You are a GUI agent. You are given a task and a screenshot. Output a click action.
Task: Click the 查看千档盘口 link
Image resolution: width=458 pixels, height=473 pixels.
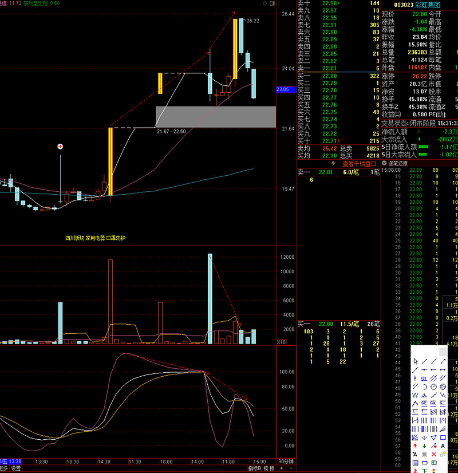click(x=359, y=163)
